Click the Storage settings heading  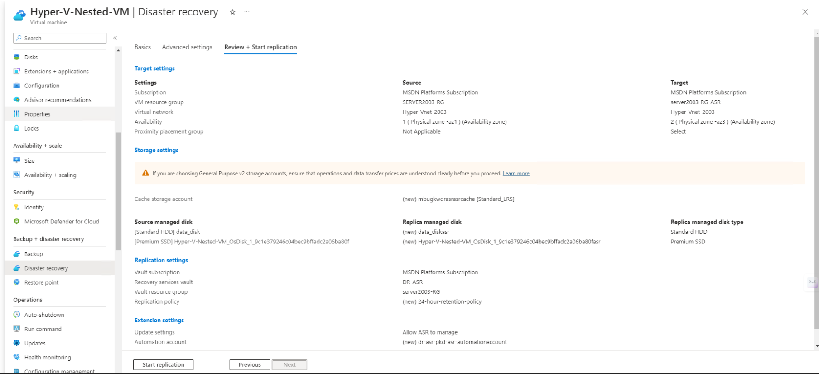(x=156, y=150)
